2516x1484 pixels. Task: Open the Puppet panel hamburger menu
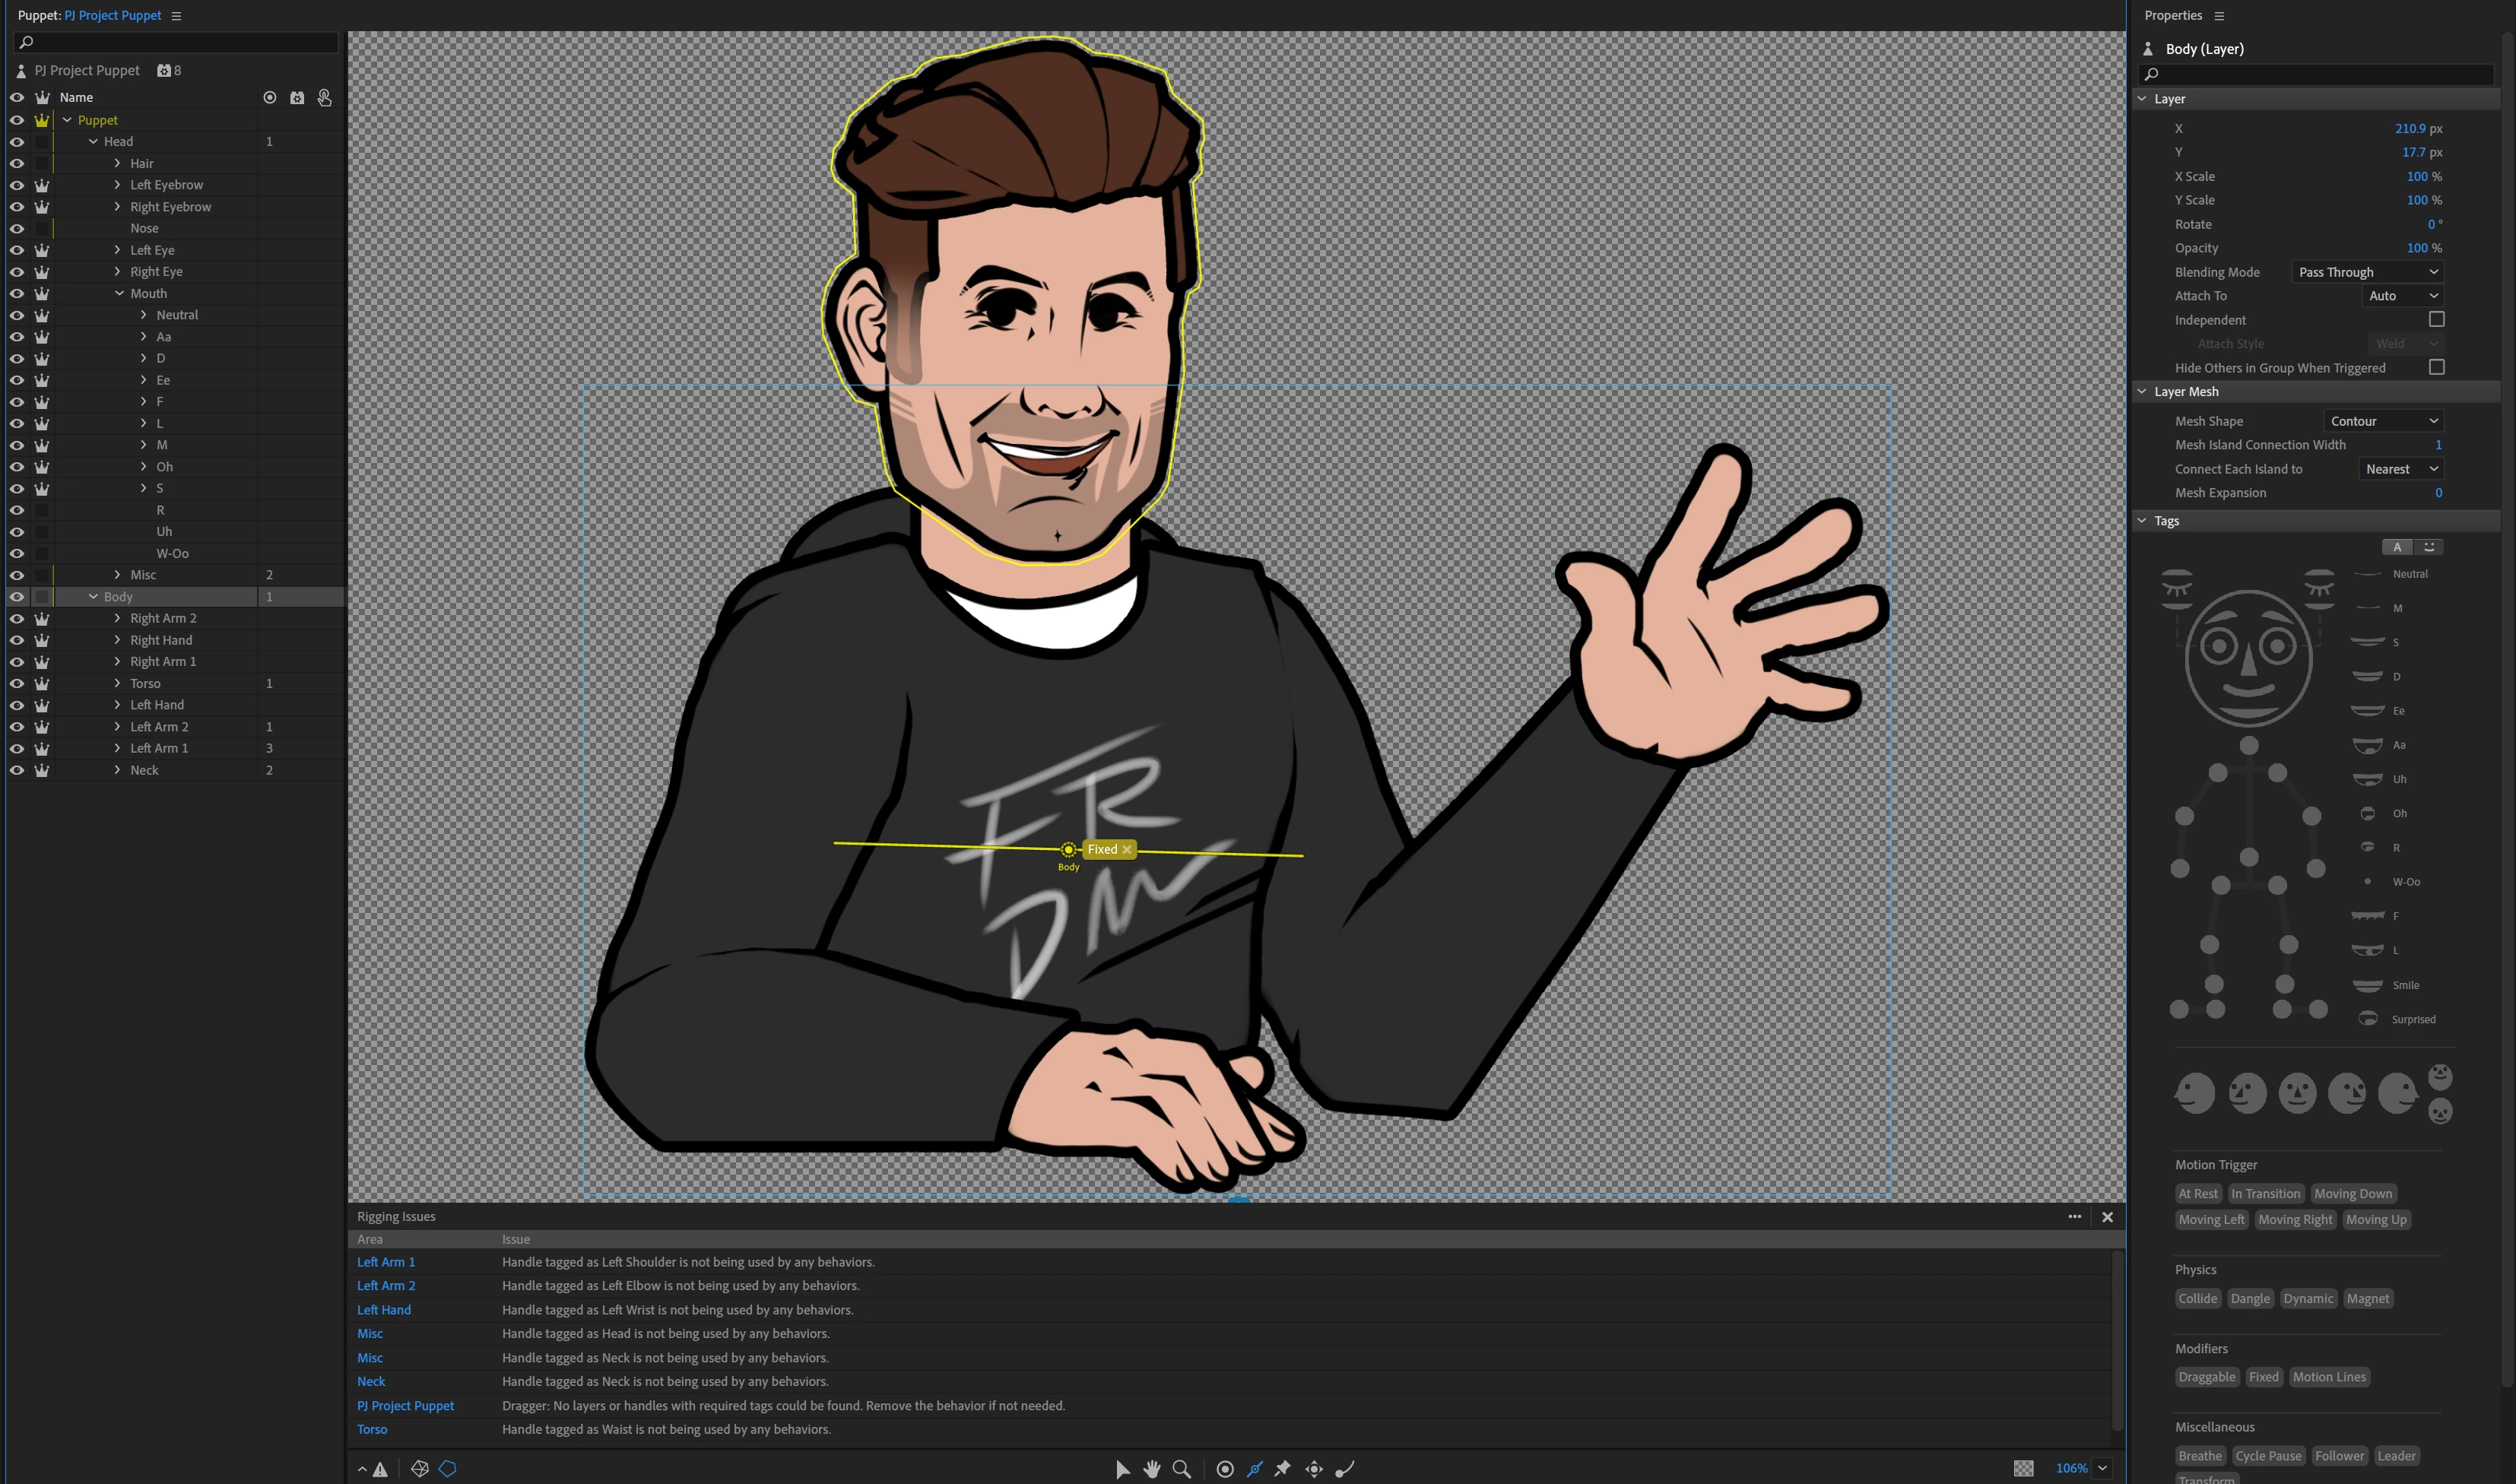176,16
